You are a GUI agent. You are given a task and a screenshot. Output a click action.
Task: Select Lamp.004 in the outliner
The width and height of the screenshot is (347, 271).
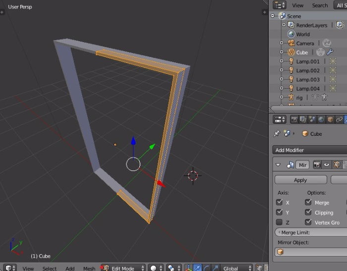(x=308, y=88)
